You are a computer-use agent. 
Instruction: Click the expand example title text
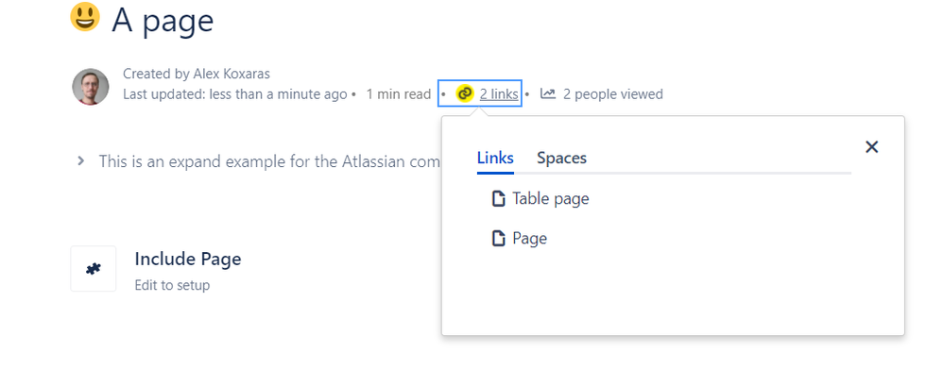pyautogui.click(x=269, y=161)
